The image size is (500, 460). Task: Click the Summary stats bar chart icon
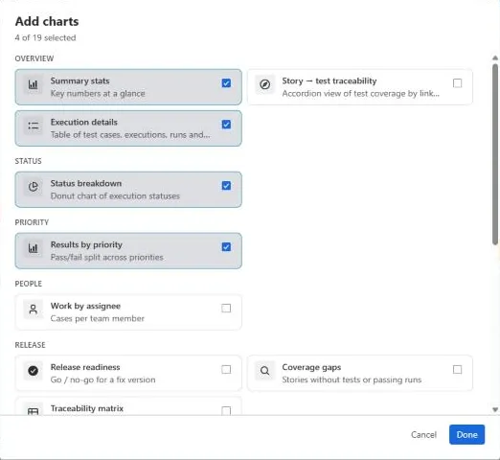tap(33, 84)
